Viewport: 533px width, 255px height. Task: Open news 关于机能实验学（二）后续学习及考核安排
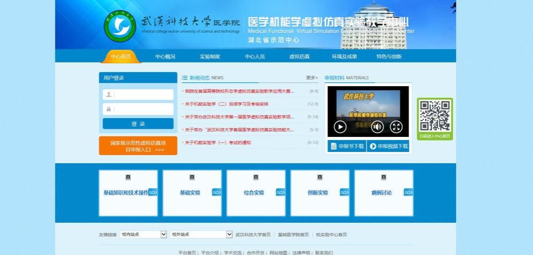[226, 104]
